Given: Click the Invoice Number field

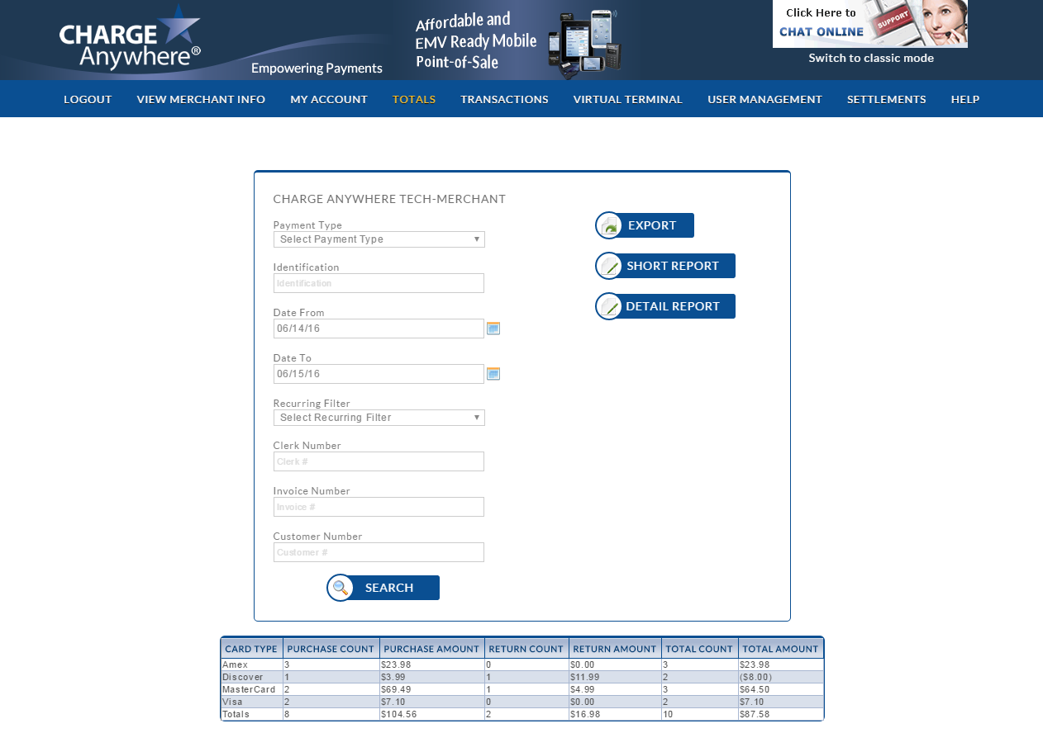Looking at the screenshot, I should (x=379, y=507).
